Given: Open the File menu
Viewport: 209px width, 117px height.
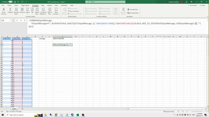Looking at the screenshot, I should point(3,5).
